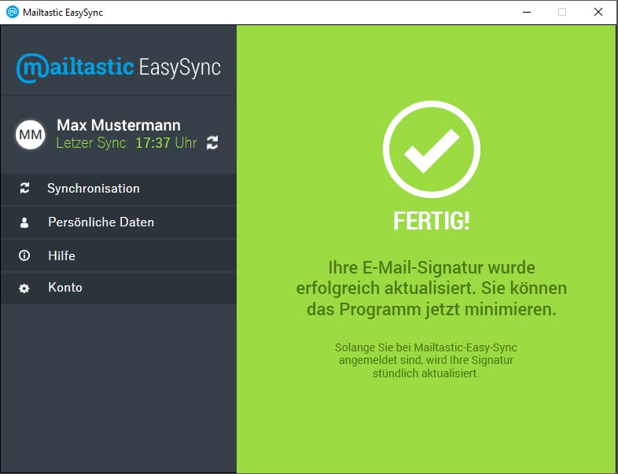Click the note about 'stündlich aktualisiert'
Image resolution: width=618 pixels, height=474 pixels.
point(426,361)
